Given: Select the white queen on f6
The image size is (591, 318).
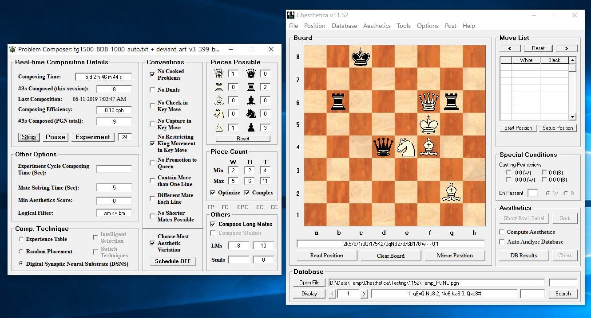Looking at the screenshot, I should (x=429, y=101).
